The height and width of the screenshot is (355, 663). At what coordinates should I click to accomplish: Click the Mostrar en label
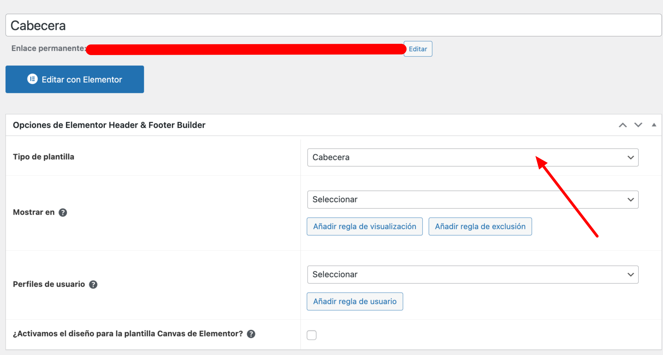(34, 212)
